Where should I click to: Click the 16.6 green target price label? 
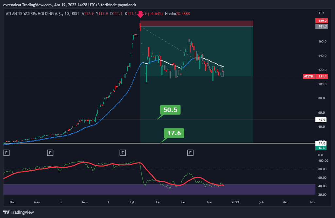click(x=321, y=148)
